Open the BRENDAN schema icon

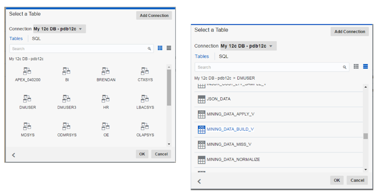pyautogui.click(x=105, y=71)
